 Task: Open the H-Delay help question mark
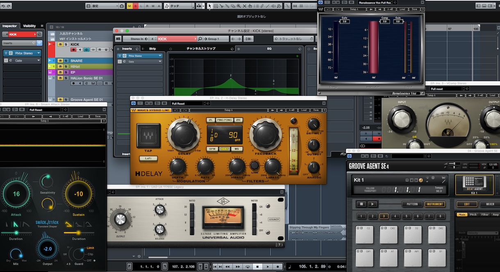point(324,110)
